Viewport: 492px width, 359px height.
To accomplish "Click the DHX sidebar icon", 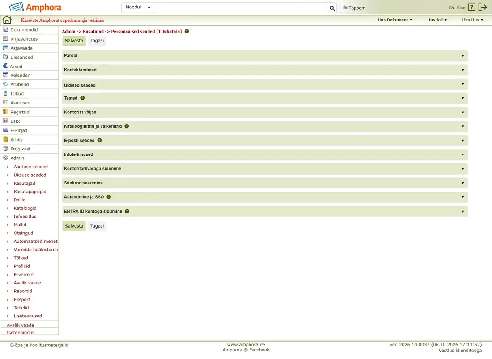I will click(x=5, y=121).
